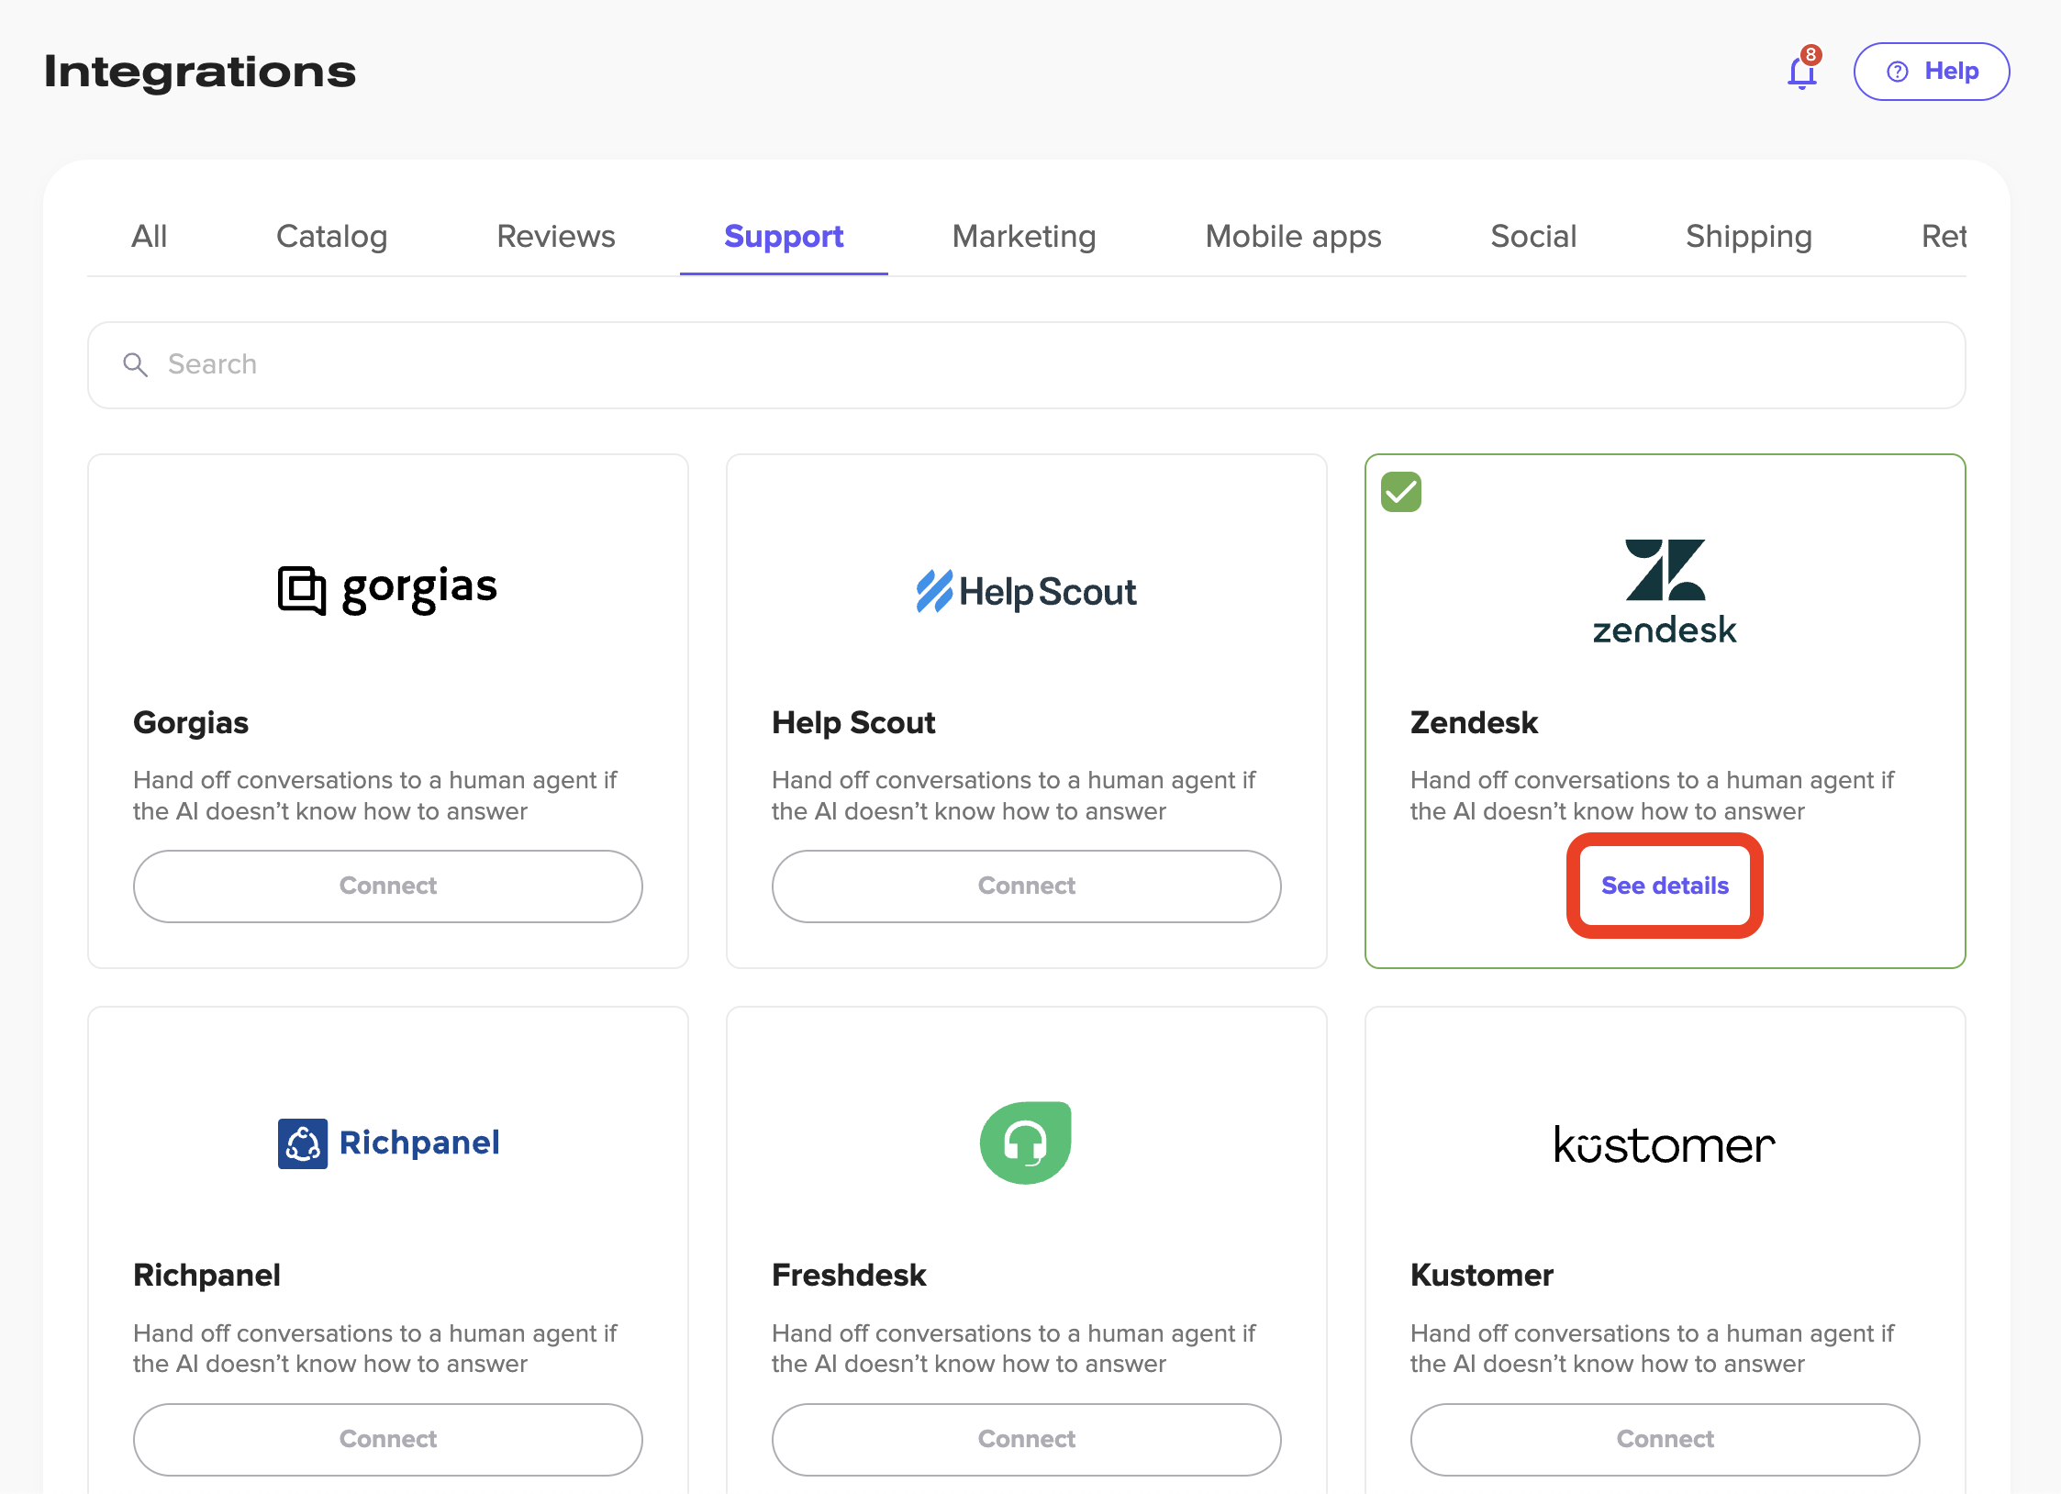See details for Zendesk
Screen dimensions: 2061x1494
click(x=1665, y=886)
